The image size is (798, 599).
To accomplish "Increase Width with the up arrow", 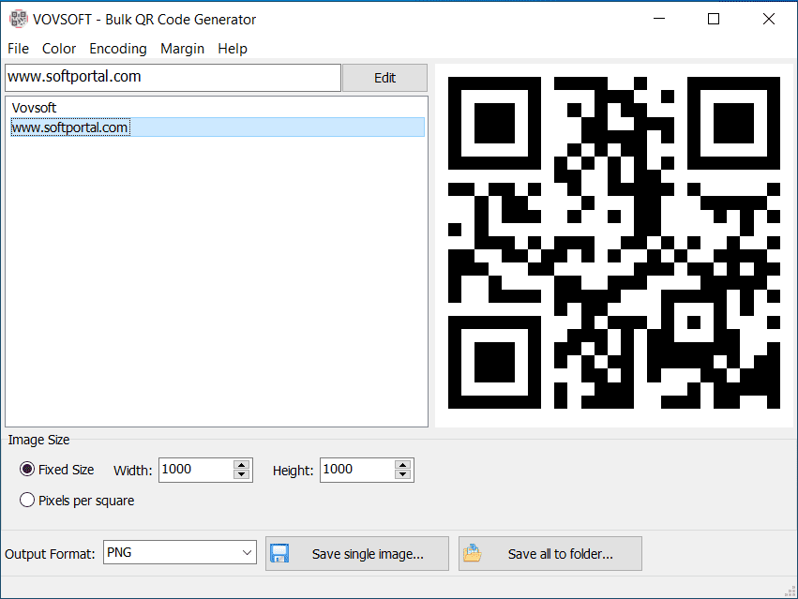I will pyautogui.click(x=242, y=465).
